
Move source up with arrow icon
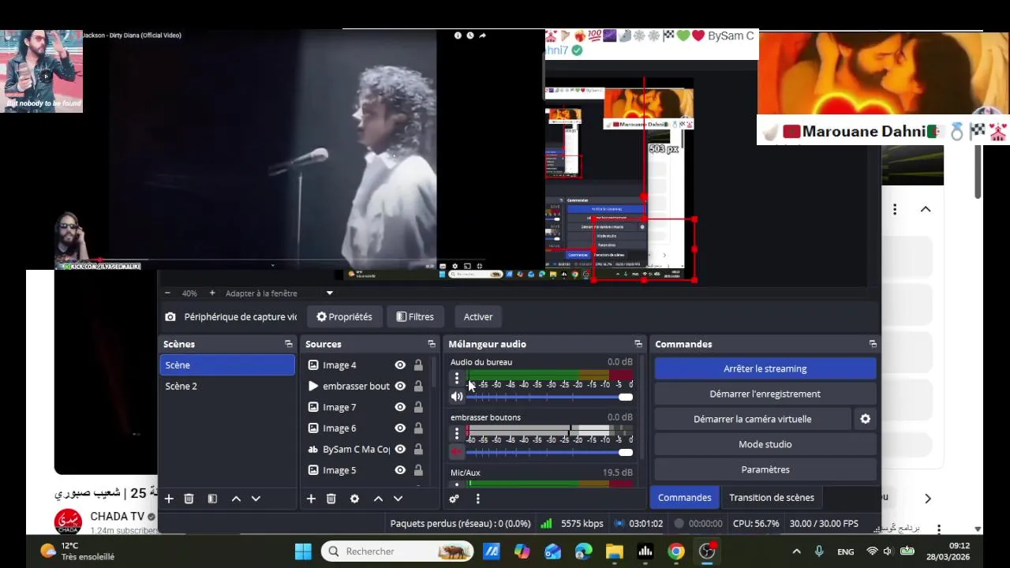(x=378, y=499)
